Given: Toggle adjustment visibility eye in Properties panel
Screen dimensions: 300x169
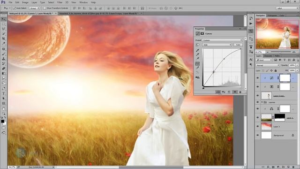Looking at the screenshot, I should (x=235, y=92).
